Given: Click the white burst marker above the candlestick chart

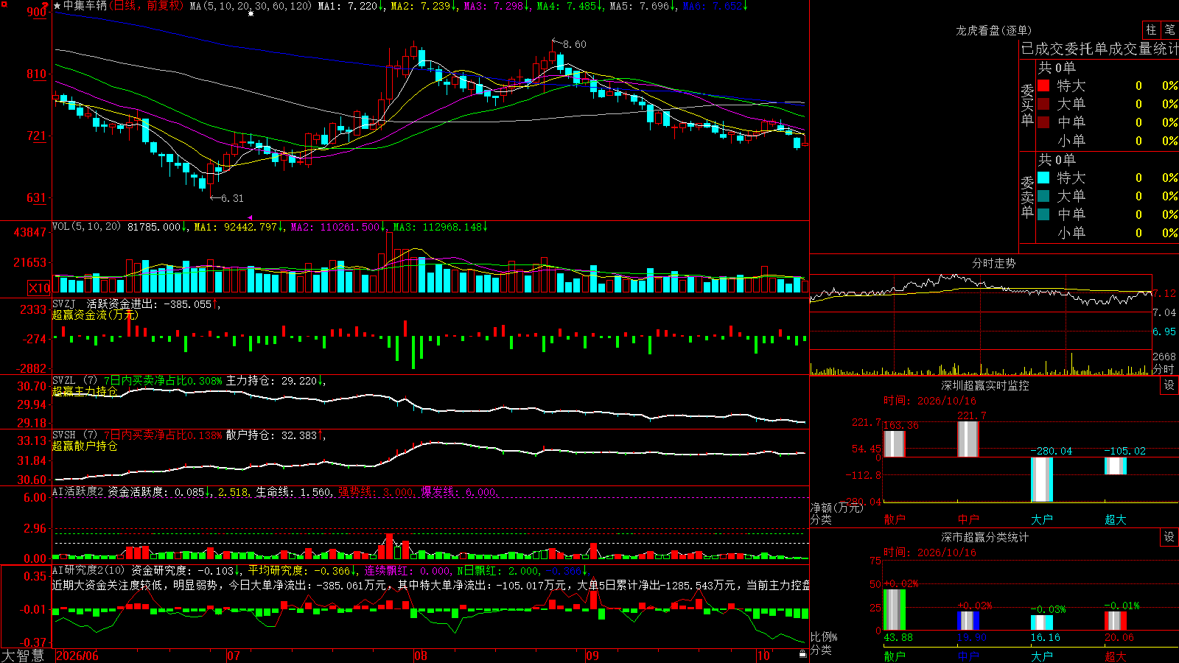Looking at the screenshot, I should pyautogui.click(x=251, y=13).
